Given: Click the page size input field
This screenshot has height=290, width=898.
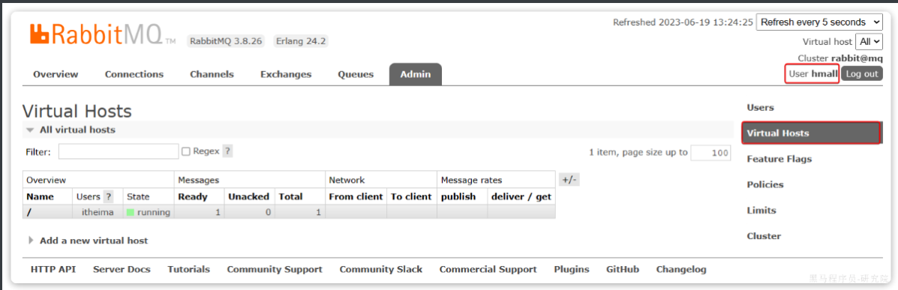Looking at the screenshot, I should [710, 153].
